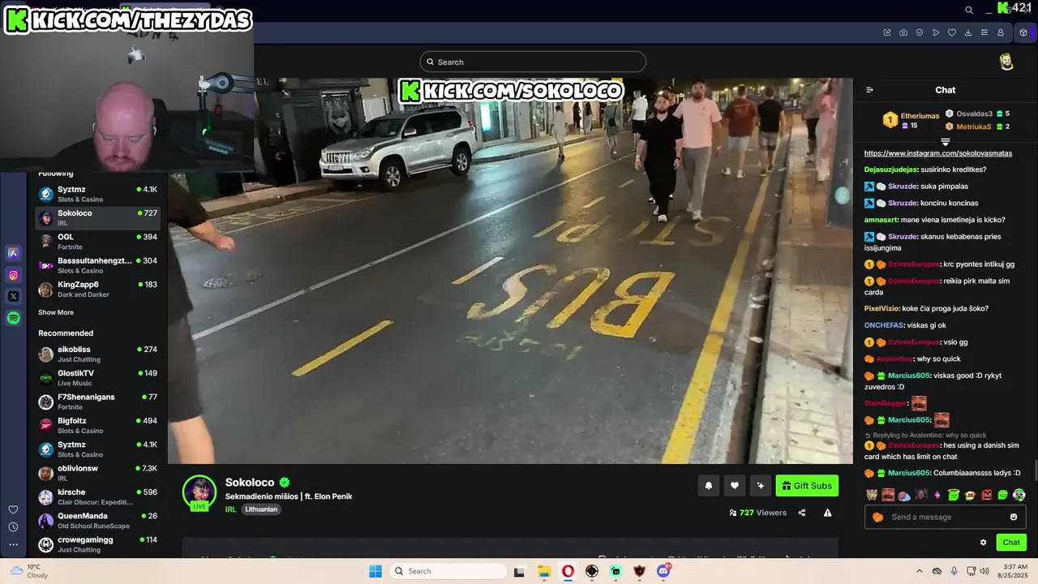Open weather widget showing 10°C Cloudy

pyautogui.click(x=28, y=571)
